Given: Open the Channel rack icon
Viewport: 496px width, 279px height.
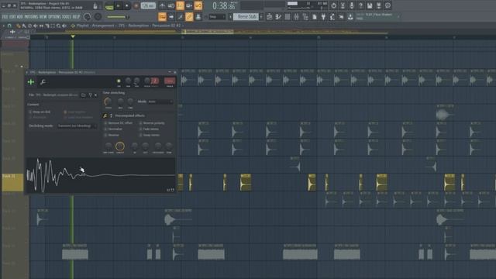Looking at the screenshot, I should click(x=288, y=17).
